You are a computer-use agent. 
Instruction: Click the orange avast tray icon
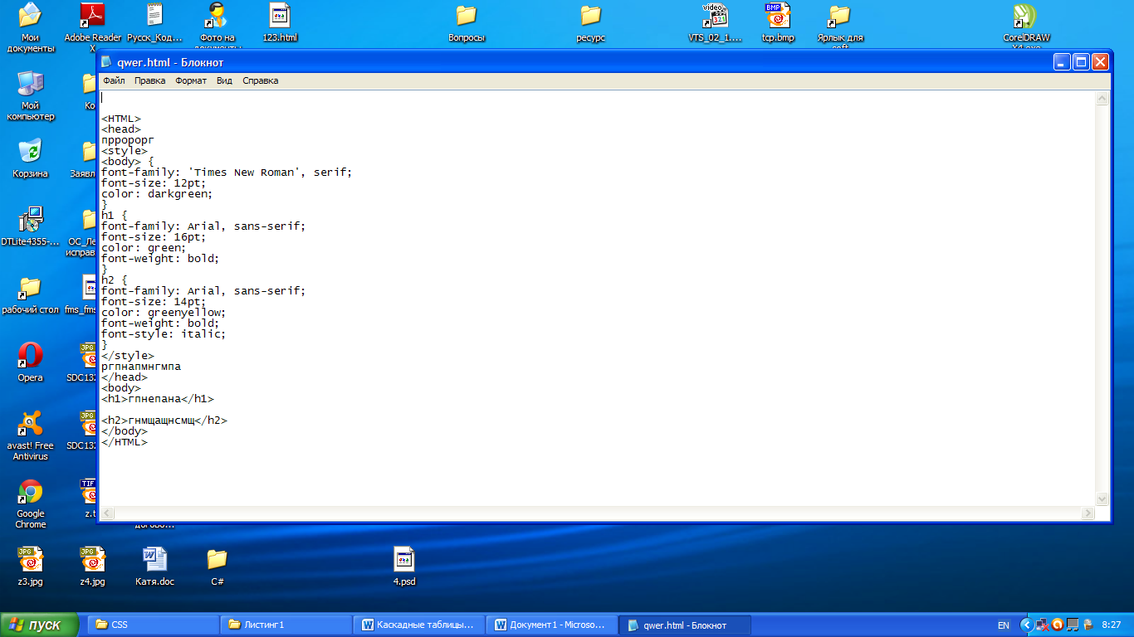pos(1058,625)
